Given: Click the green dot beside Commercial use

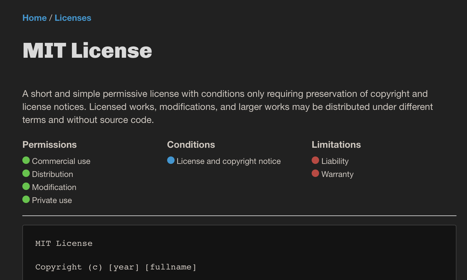Looking at the screenshot, I should click(26, 160).
